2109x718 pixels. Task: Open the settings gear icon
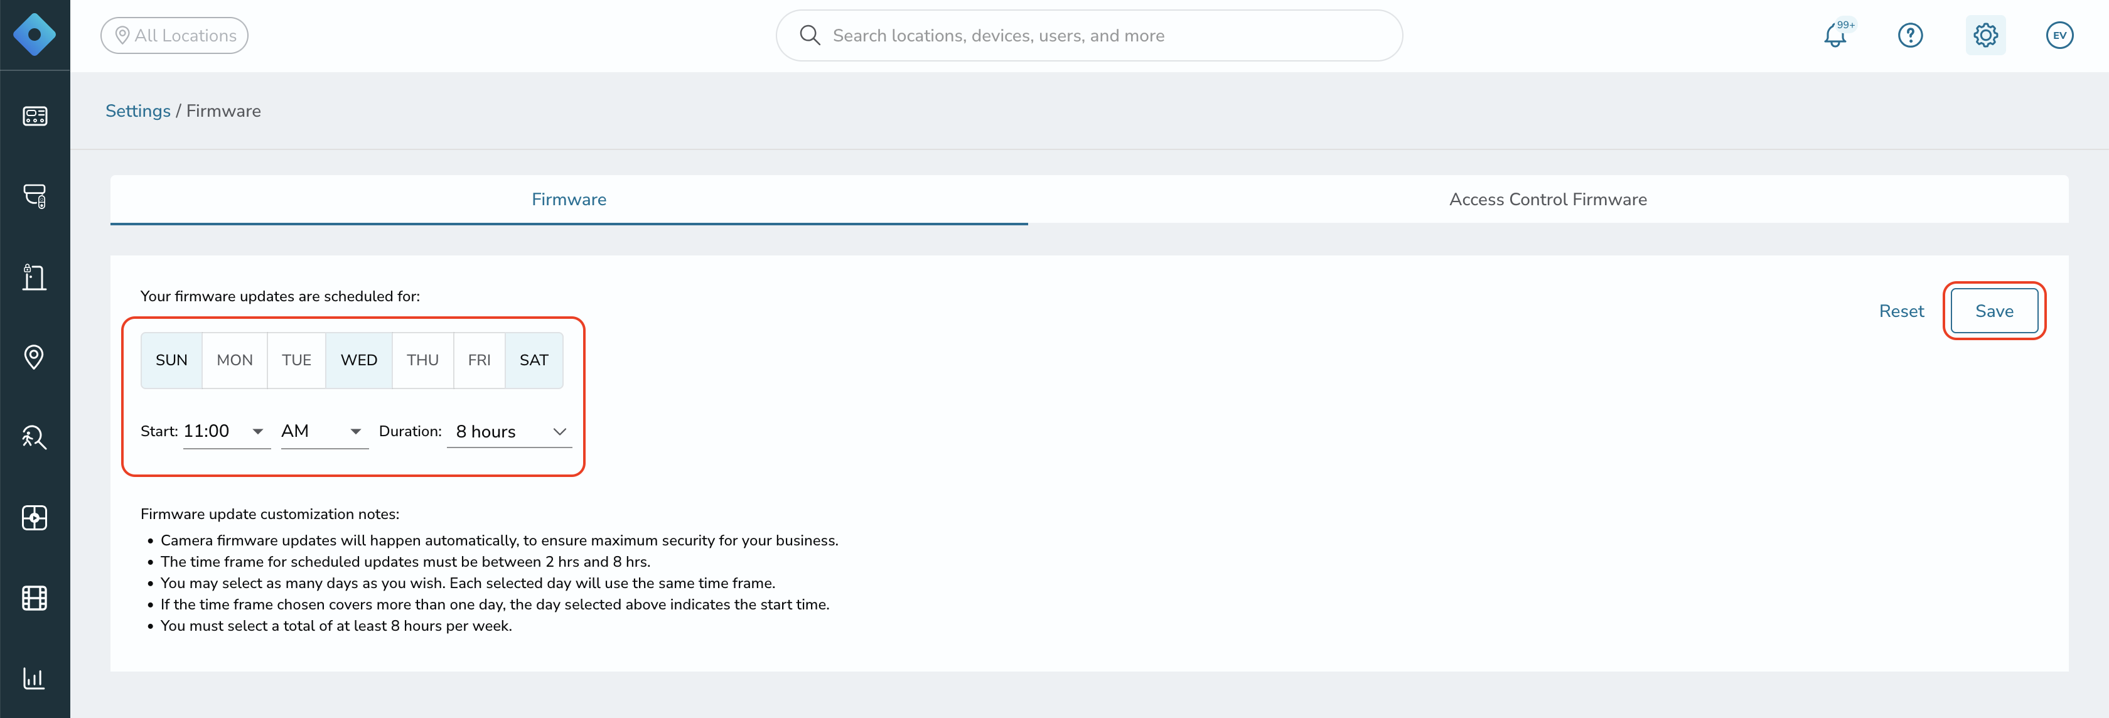pyautogui.click(x=1985, y=35)
